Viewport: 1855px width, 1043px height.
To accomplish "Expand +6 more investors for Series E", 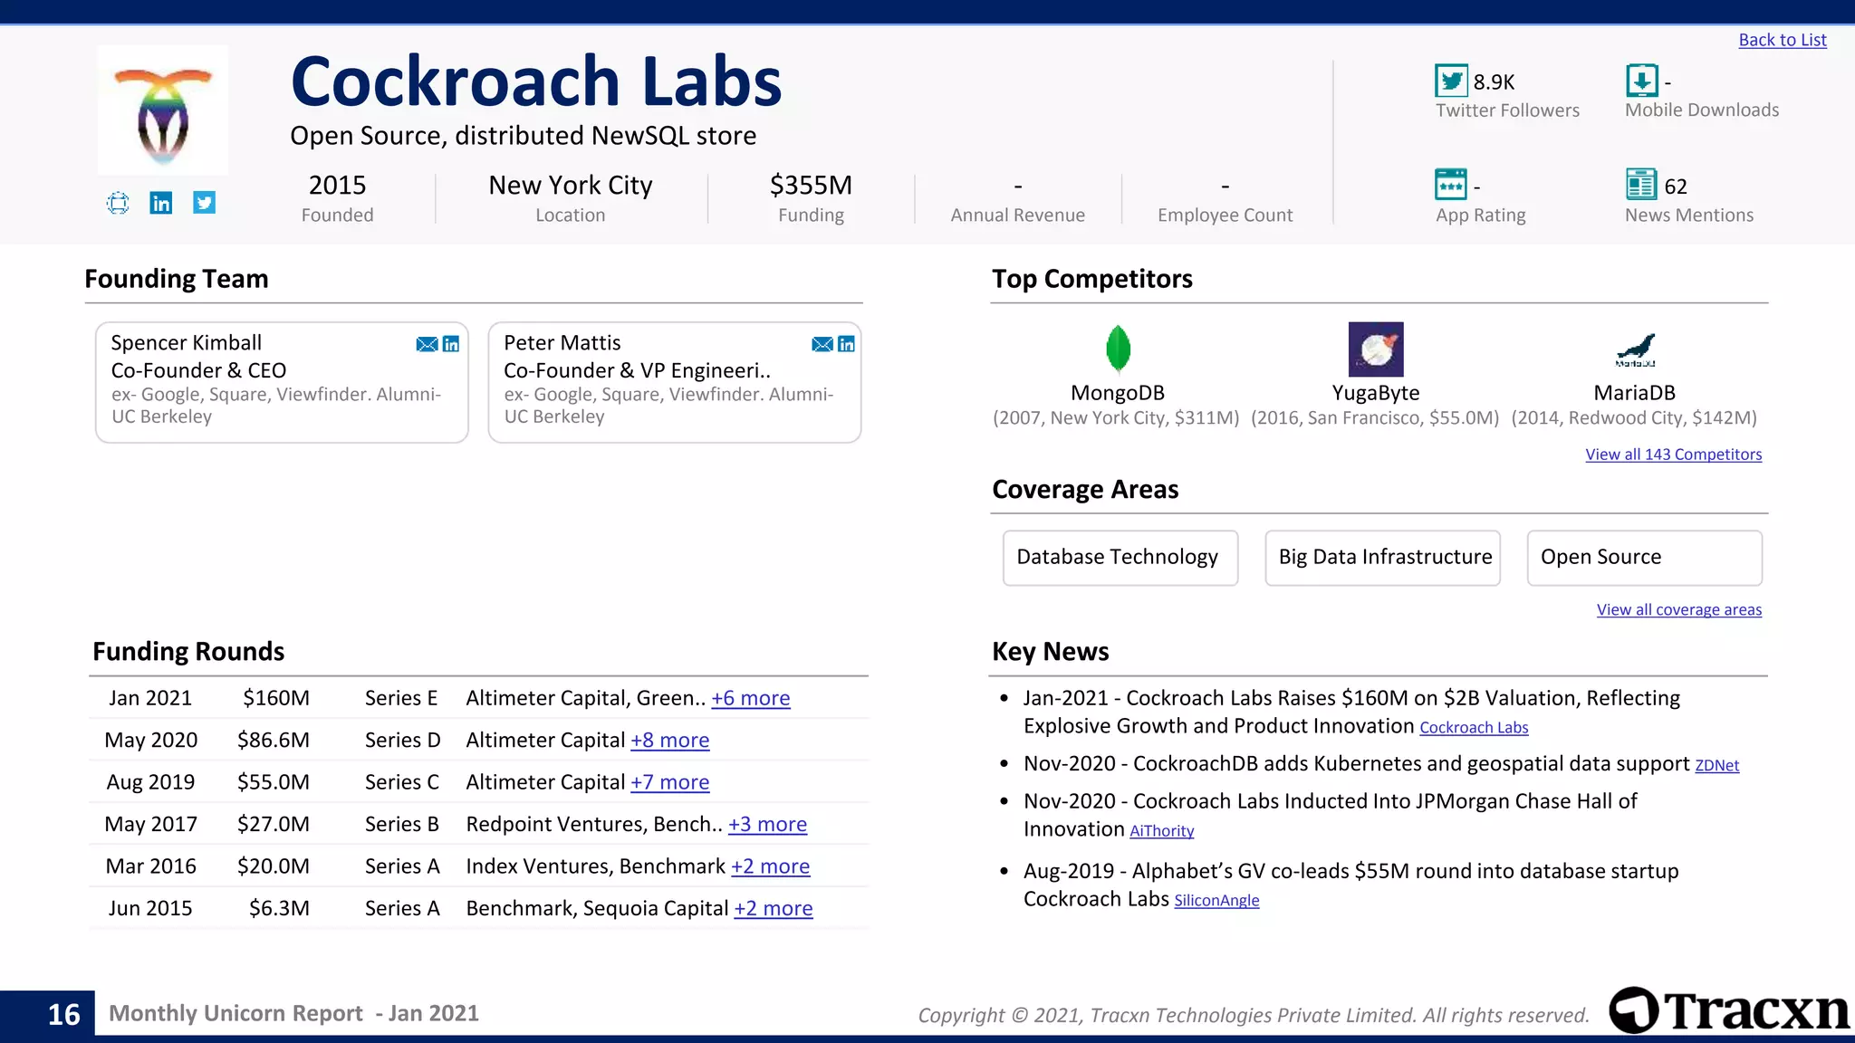I will [750, 698].
